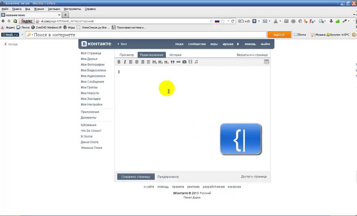
Task: Add audio with music note icon
Action: [196, 62]
